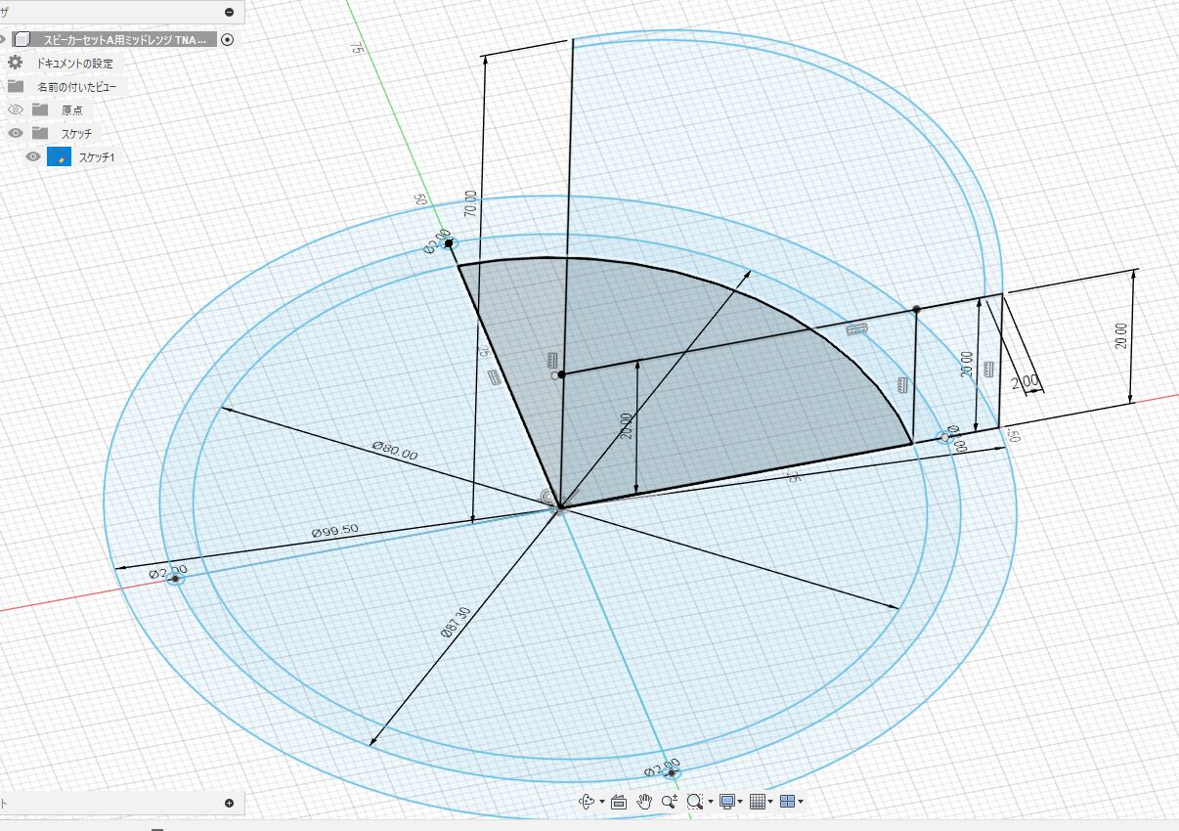Select the Ø87.30 diameter dimension
The height and width of the screenshot is (831, 1179).
click(456, 622)
